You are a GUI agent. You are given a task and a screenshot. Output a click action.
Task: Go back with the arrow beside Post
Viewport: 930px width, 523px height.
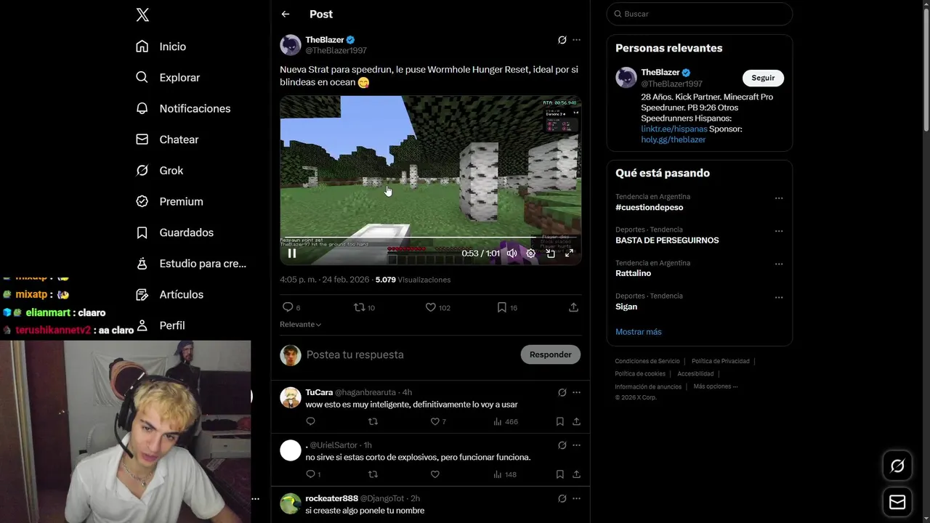(286, 14)
